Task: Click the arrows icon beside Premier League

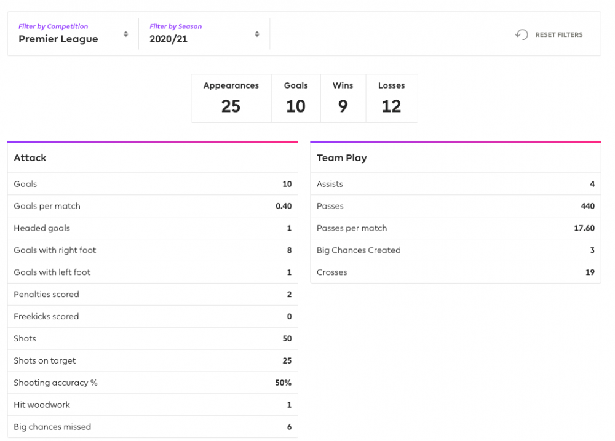Action: click(125, 34)
